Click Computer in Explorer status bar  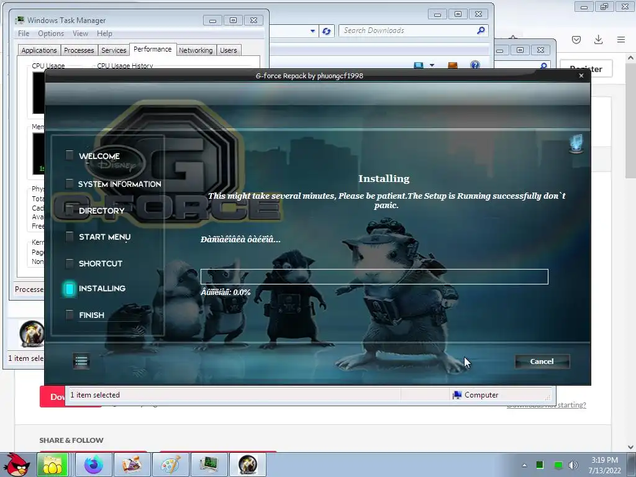475,394
